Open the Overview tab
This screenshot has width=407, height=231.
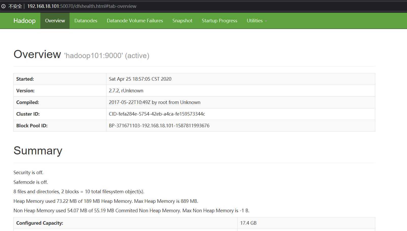click(55, 21)
